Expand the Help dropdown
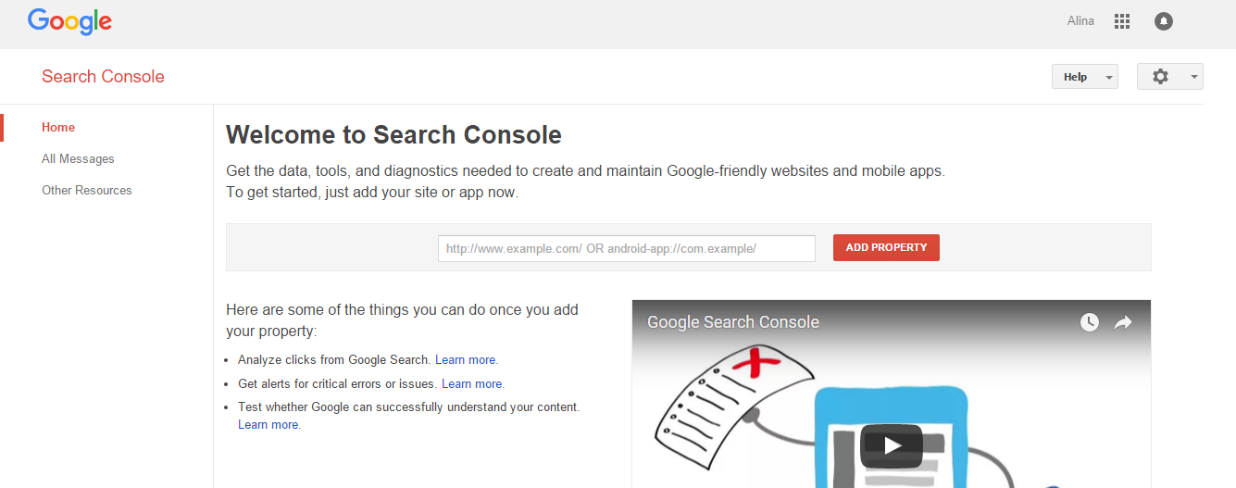 pyautogui.click(x=1085, y=77)
